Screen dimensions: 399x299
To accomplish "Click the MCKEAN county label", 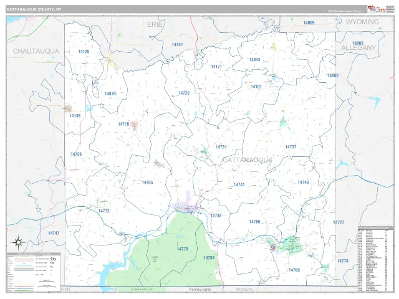I will tap(244, 289).
